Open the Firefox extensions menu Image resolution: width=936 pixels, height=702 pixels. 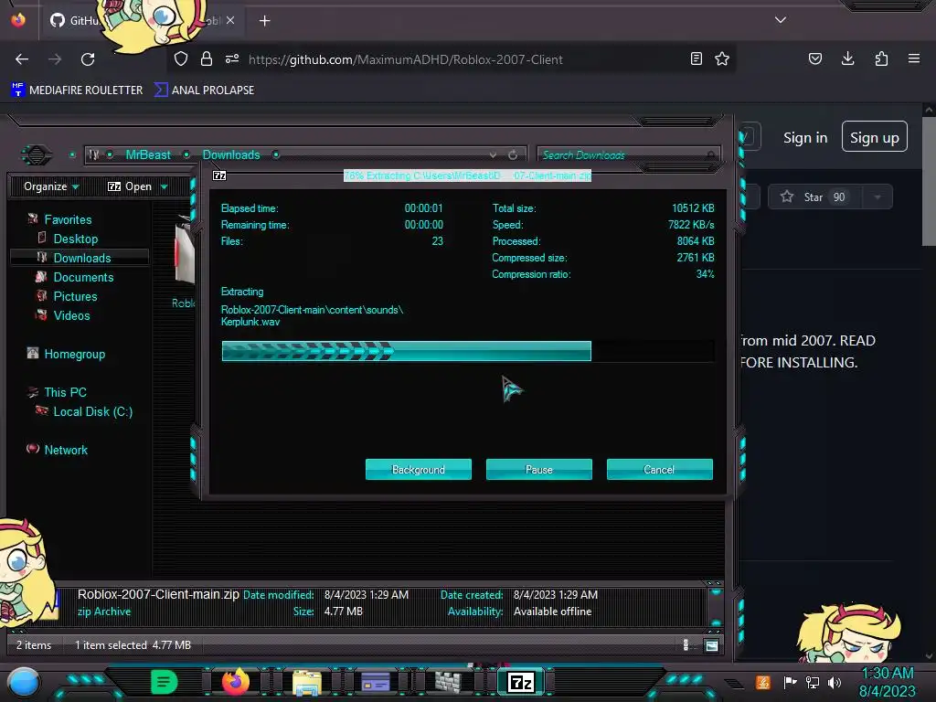(x=881, y=58)
